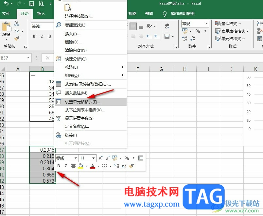Click the 操作说明搜索 search box

click(183, 14)
